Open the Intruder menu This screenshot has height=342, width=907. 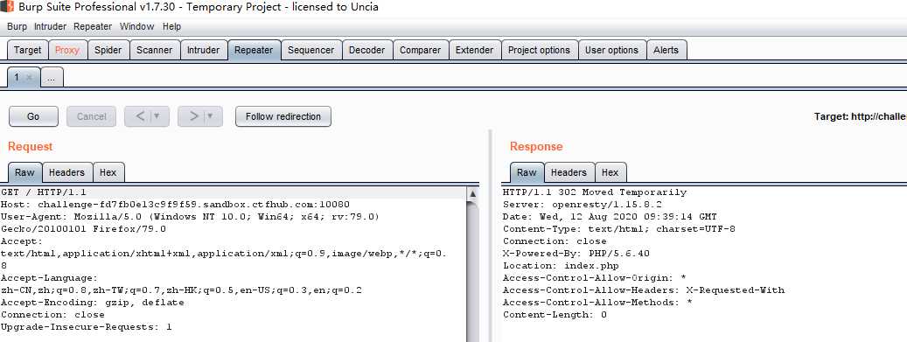point(51,26)
